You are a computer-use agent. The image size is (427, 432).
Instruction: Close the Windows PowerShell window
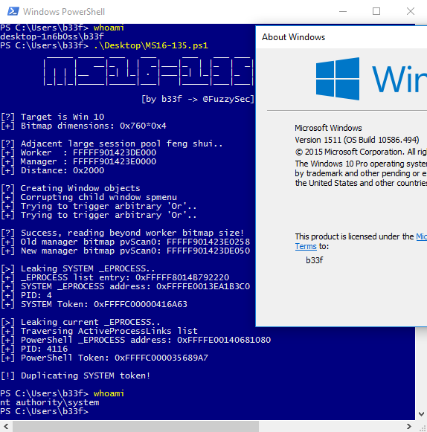411,11
